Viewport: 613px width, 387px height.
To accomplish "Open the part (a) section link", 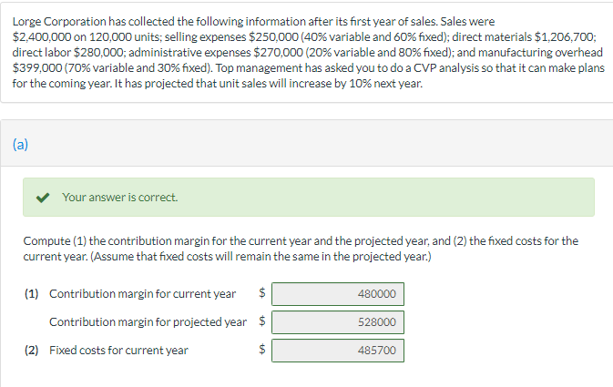I will point(20,144).
